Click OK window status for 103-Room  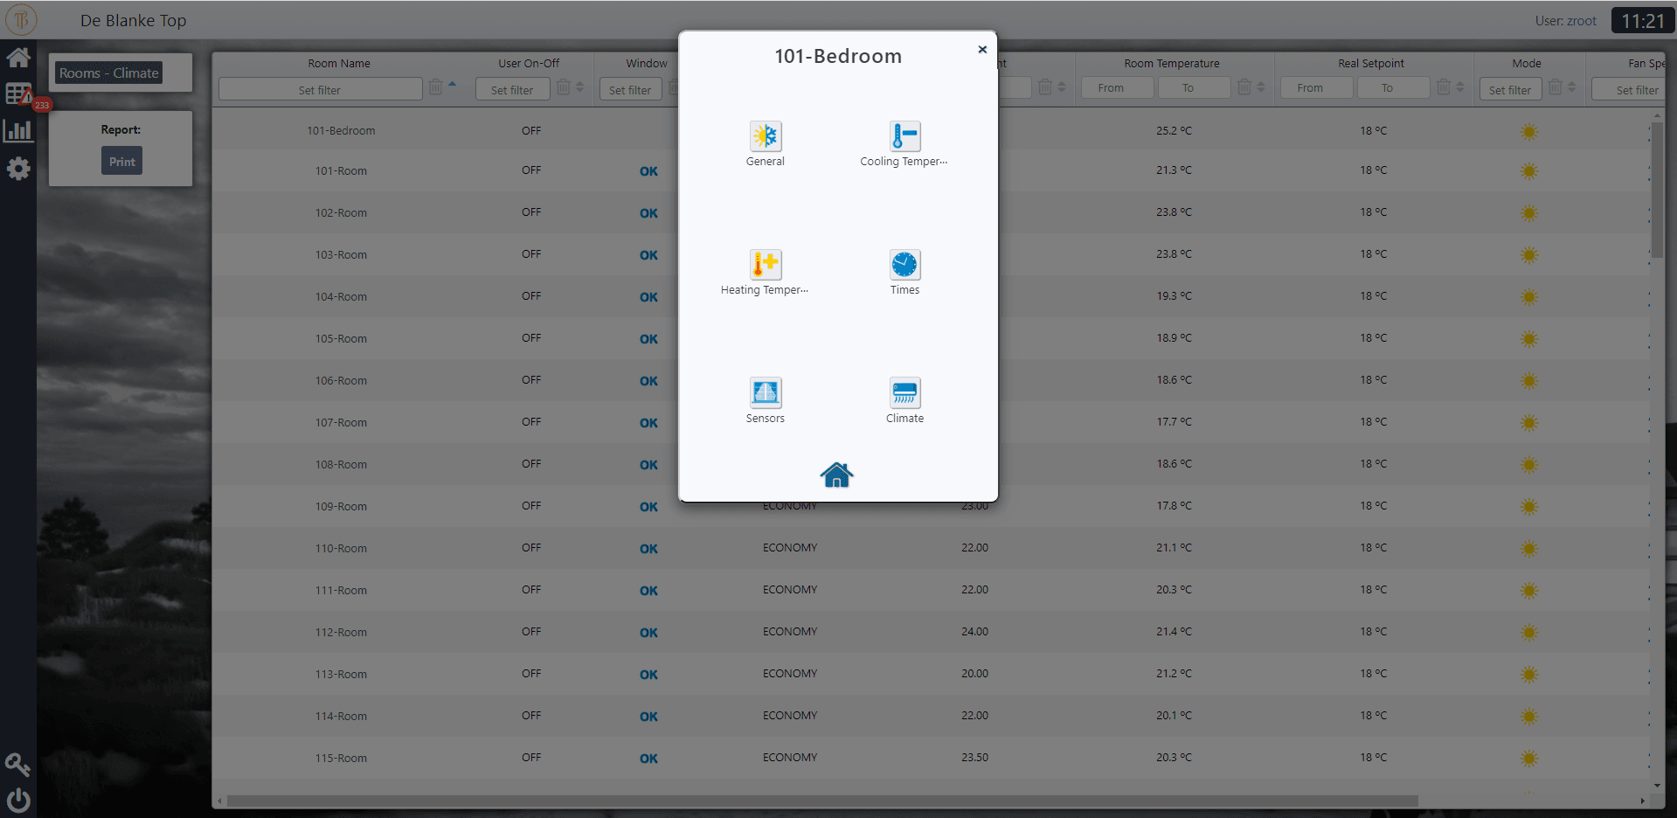click(648, 255)
